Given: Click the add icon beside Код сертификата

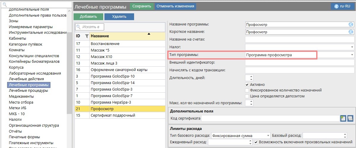Looking at the screenshot, I should 343,119.
